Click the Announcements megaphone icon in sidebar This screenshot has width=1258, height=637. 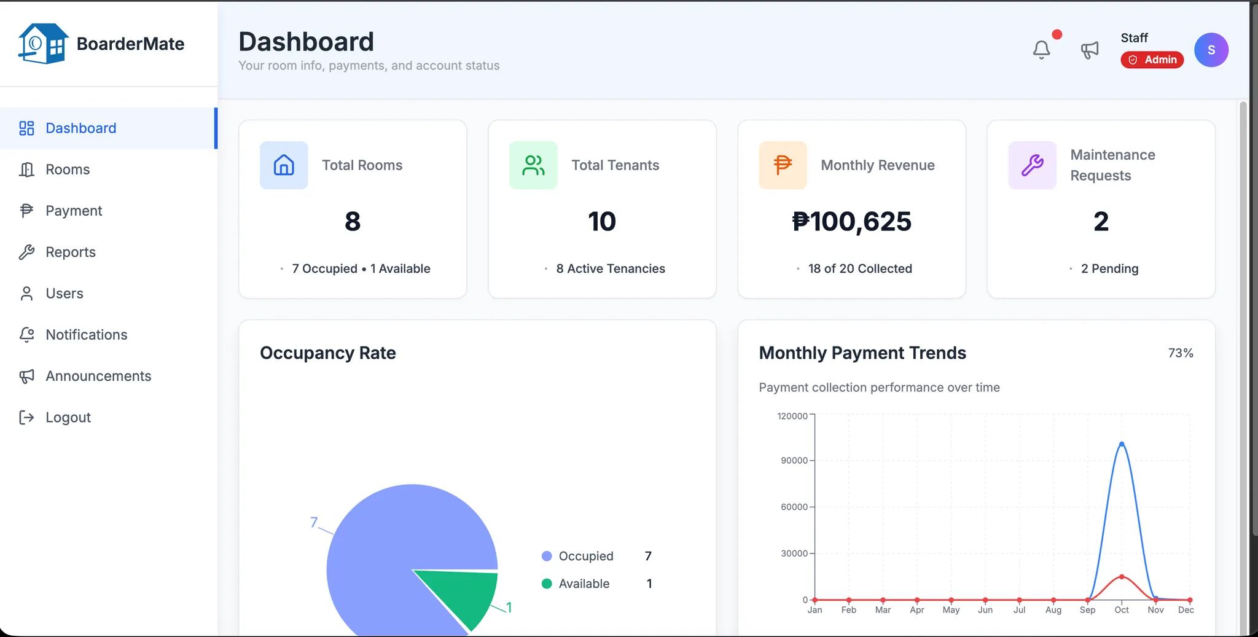26,376
